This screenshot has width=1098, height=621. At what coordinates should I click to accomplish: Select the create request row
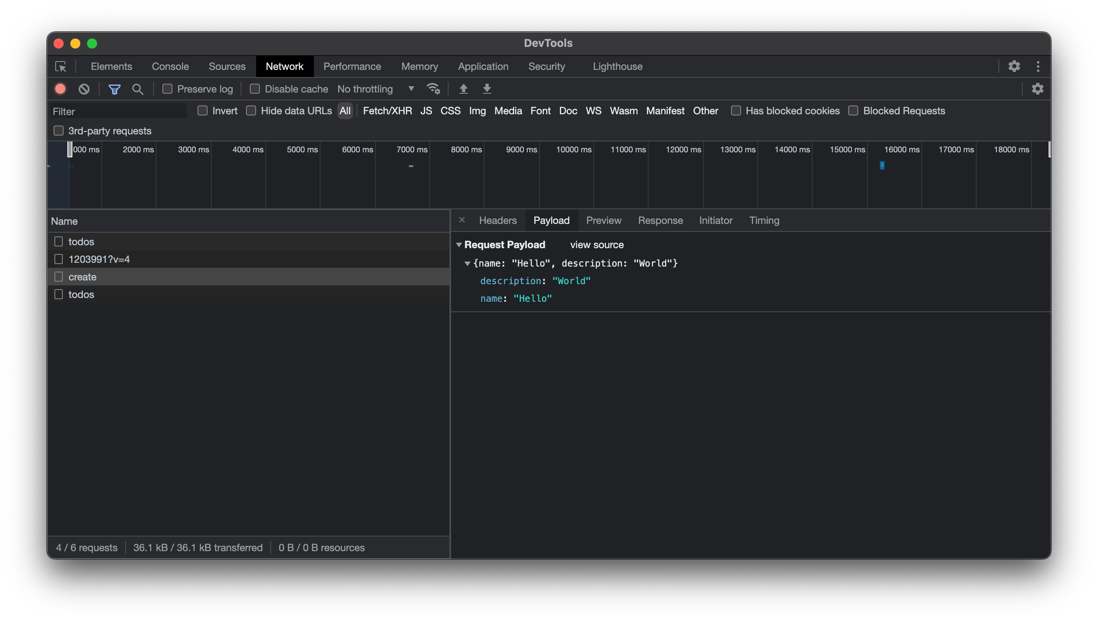pos(249,277)
